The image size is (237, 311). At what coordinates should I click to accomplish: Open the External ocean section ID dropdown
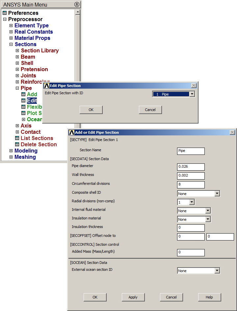217,271
